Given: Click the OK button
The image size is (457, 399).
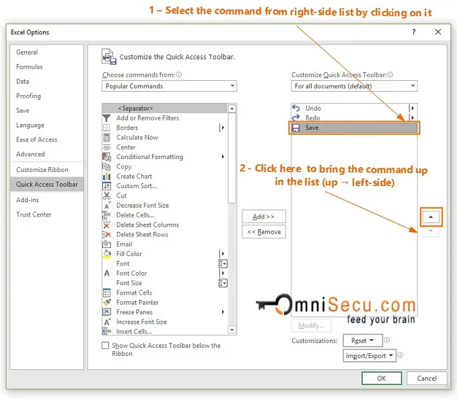Looking at the screenshot, I should click(382, 378).
